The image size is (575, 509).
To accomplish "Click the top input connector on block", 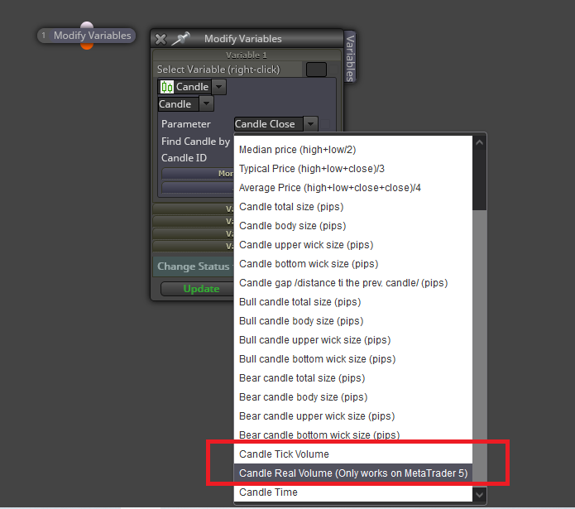I will coord(87,25).
